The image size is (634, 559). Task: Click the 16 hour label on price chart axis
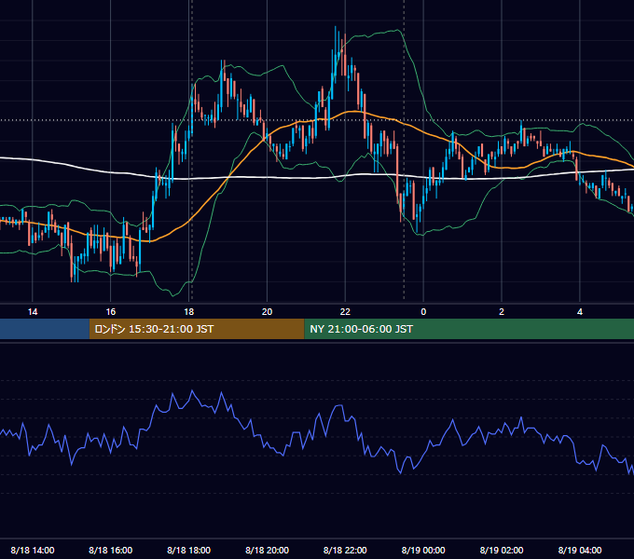(x=110, y=312)
